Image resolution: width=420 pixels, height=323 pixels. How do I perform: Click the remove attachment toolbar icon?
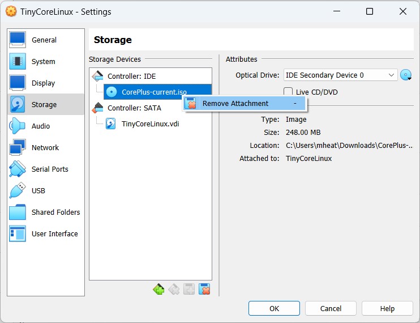pos(204,289)
